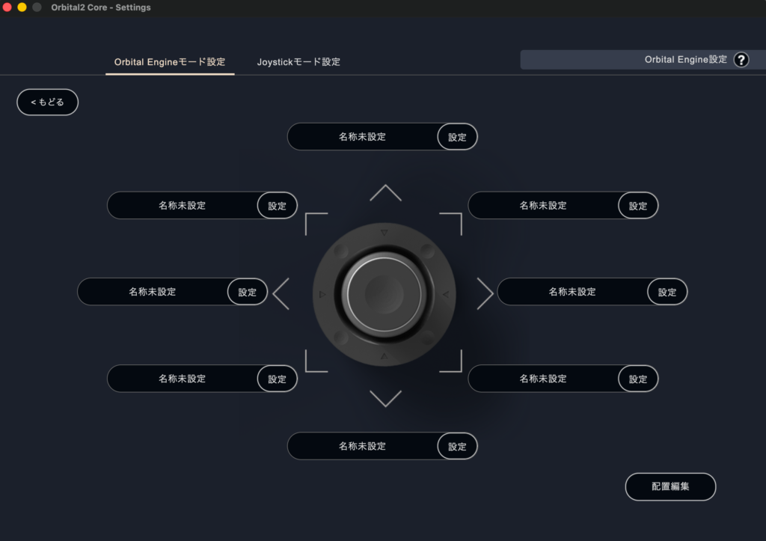This screenshot has width=766, height=541.
Task: Select the upper-right 名称未設定 name field
Action: [543, 206]
